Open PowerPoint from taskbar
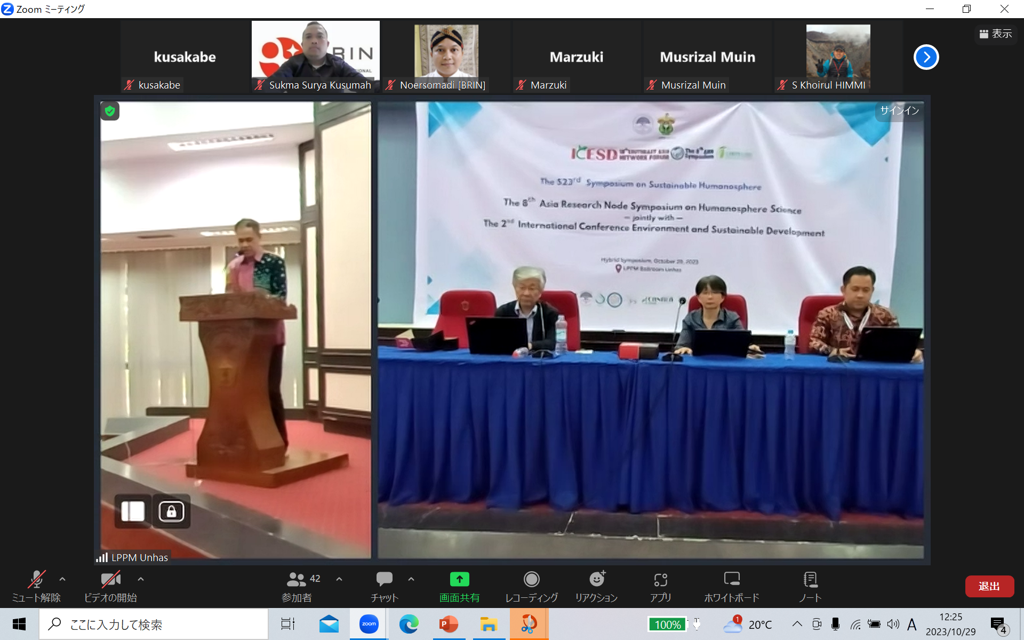The height and width of the screenshot is (640, 1024). 449,624
